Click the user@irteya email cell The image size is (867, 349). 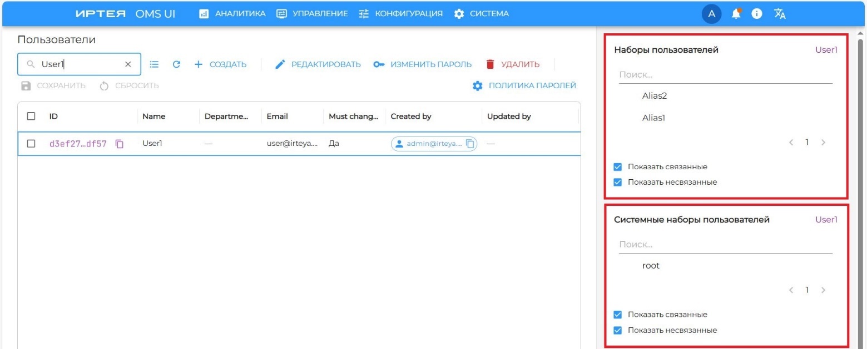point(292,144)
